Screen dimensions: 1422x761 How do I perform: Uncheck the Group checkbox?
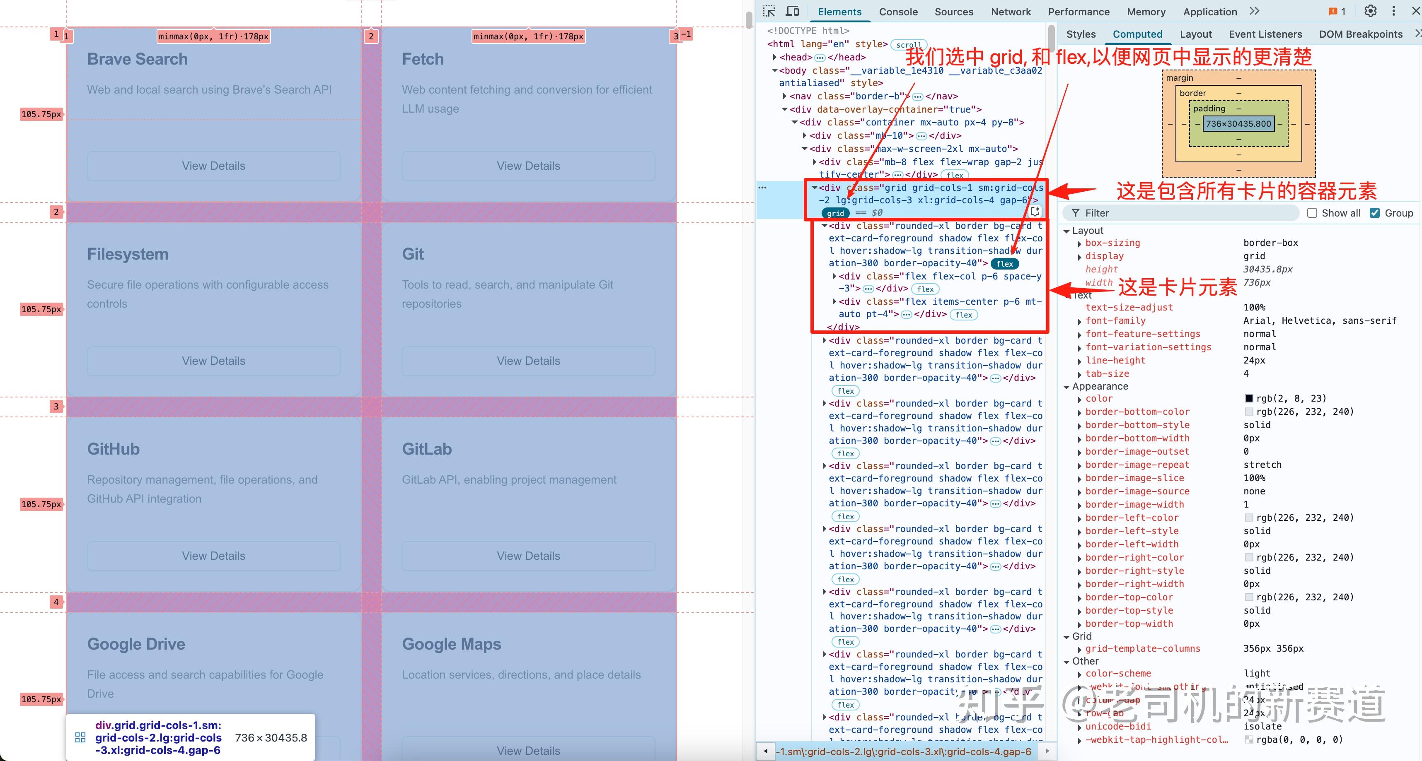coord(1375,213)
